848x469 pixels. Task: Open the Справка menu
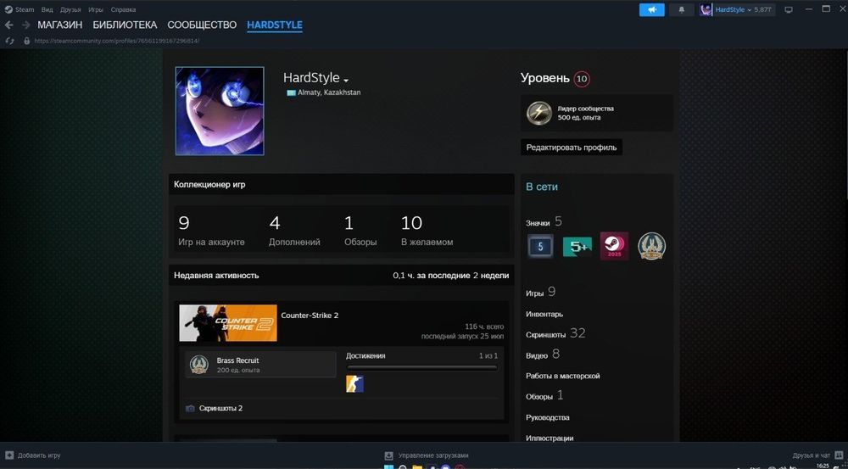[x=123, y=9]
